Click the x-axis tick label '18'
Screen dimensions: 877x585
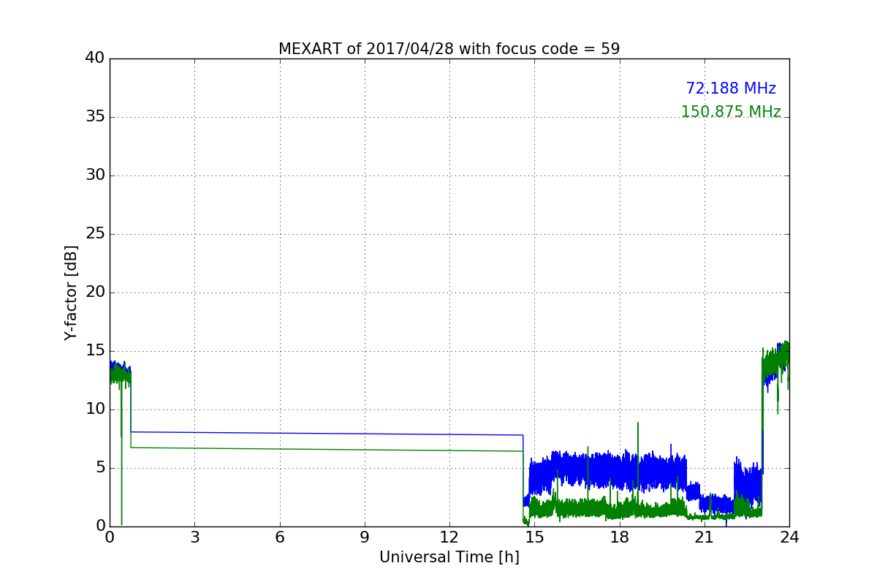(619, 537)
